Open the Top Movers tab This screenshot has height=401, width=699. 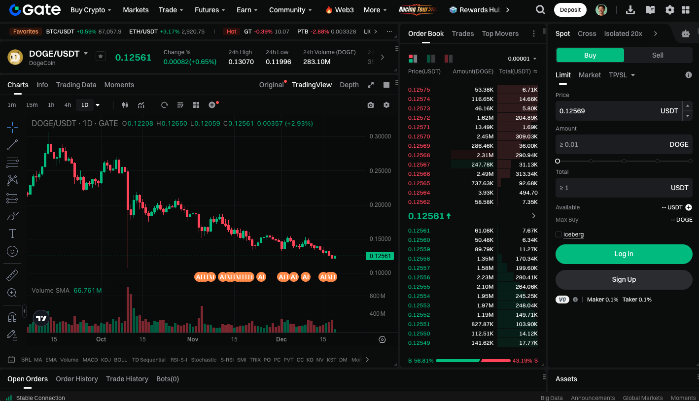pyautogui.click(x=500, y=33)
